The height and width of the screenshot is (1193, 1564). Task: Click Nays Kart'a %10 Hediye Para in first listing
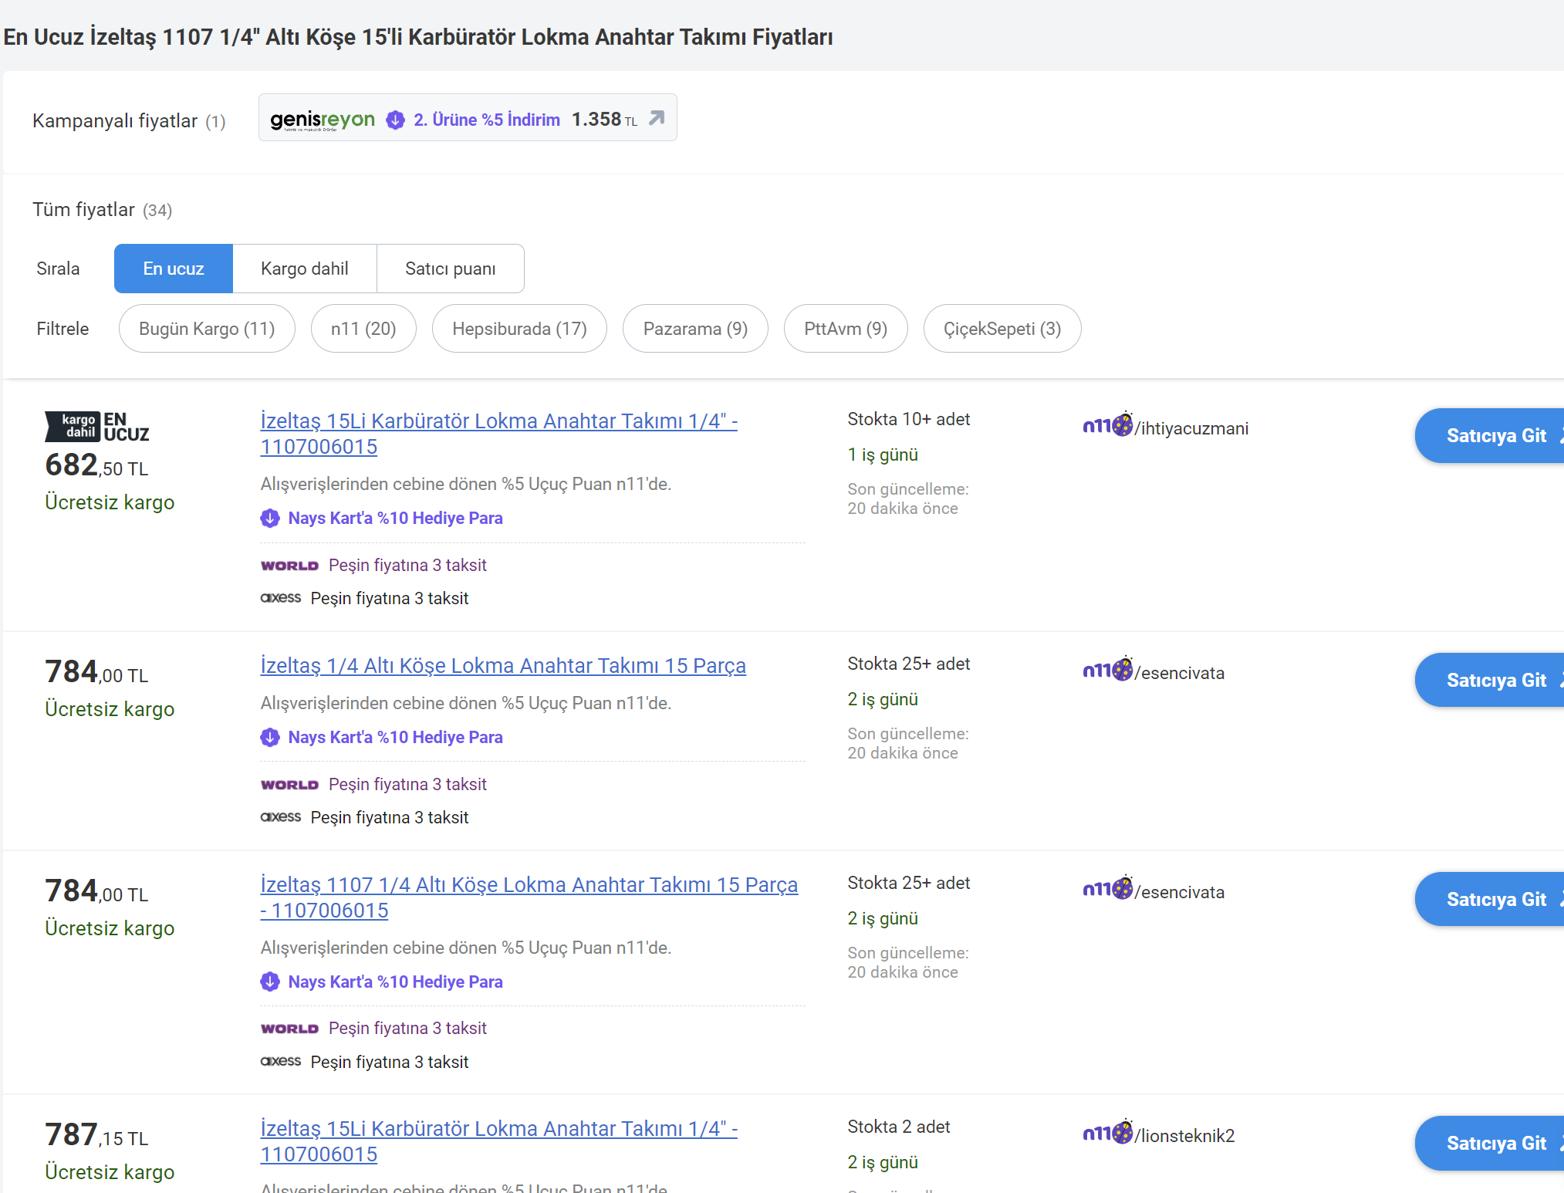395,518
